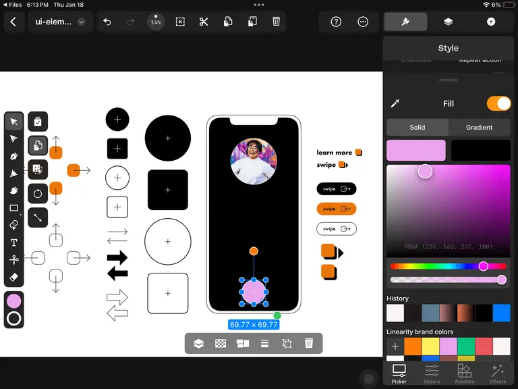Open the Palettes tab
518x389 pixels.
464,374
